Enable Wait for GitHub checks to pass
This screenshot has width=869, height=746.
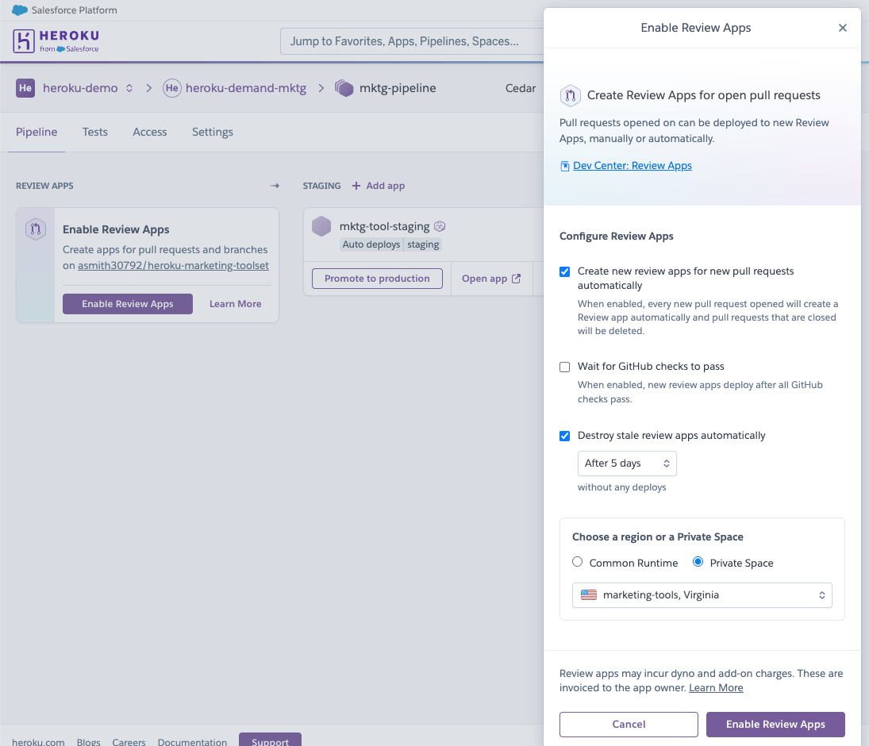point(565,367)
